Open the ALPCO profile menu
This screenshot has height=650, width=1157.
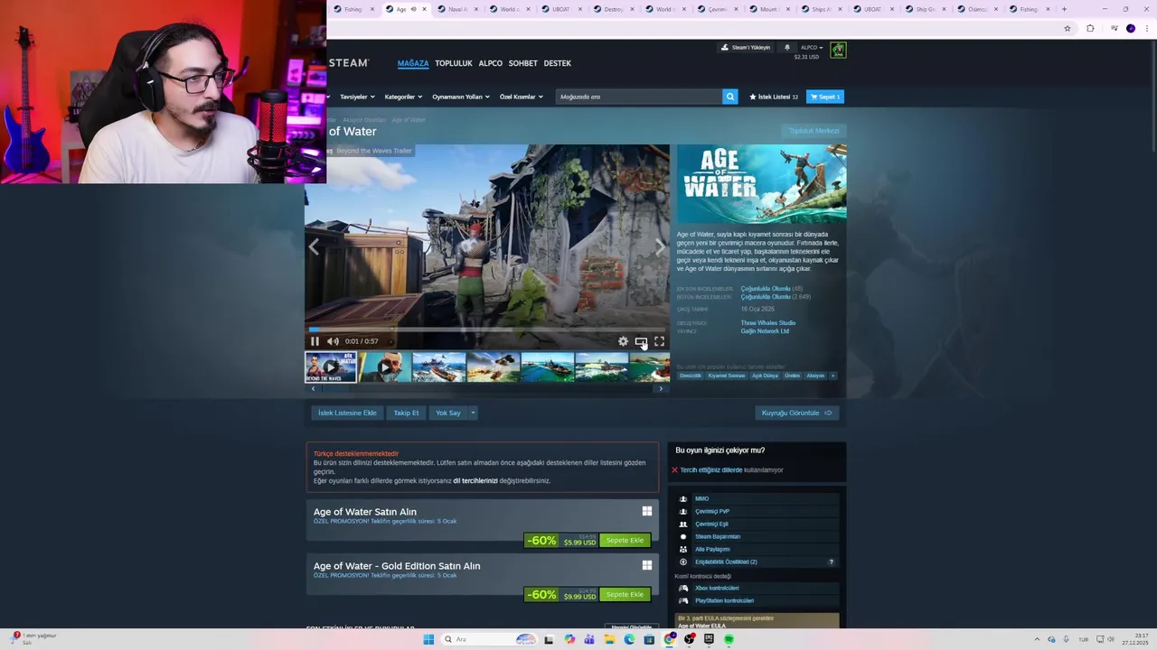point(491,63)
